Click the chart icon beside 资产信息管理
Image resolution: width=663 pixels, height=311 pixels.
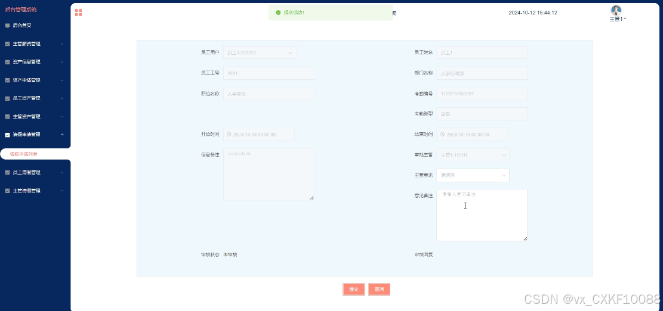point(7,62)
